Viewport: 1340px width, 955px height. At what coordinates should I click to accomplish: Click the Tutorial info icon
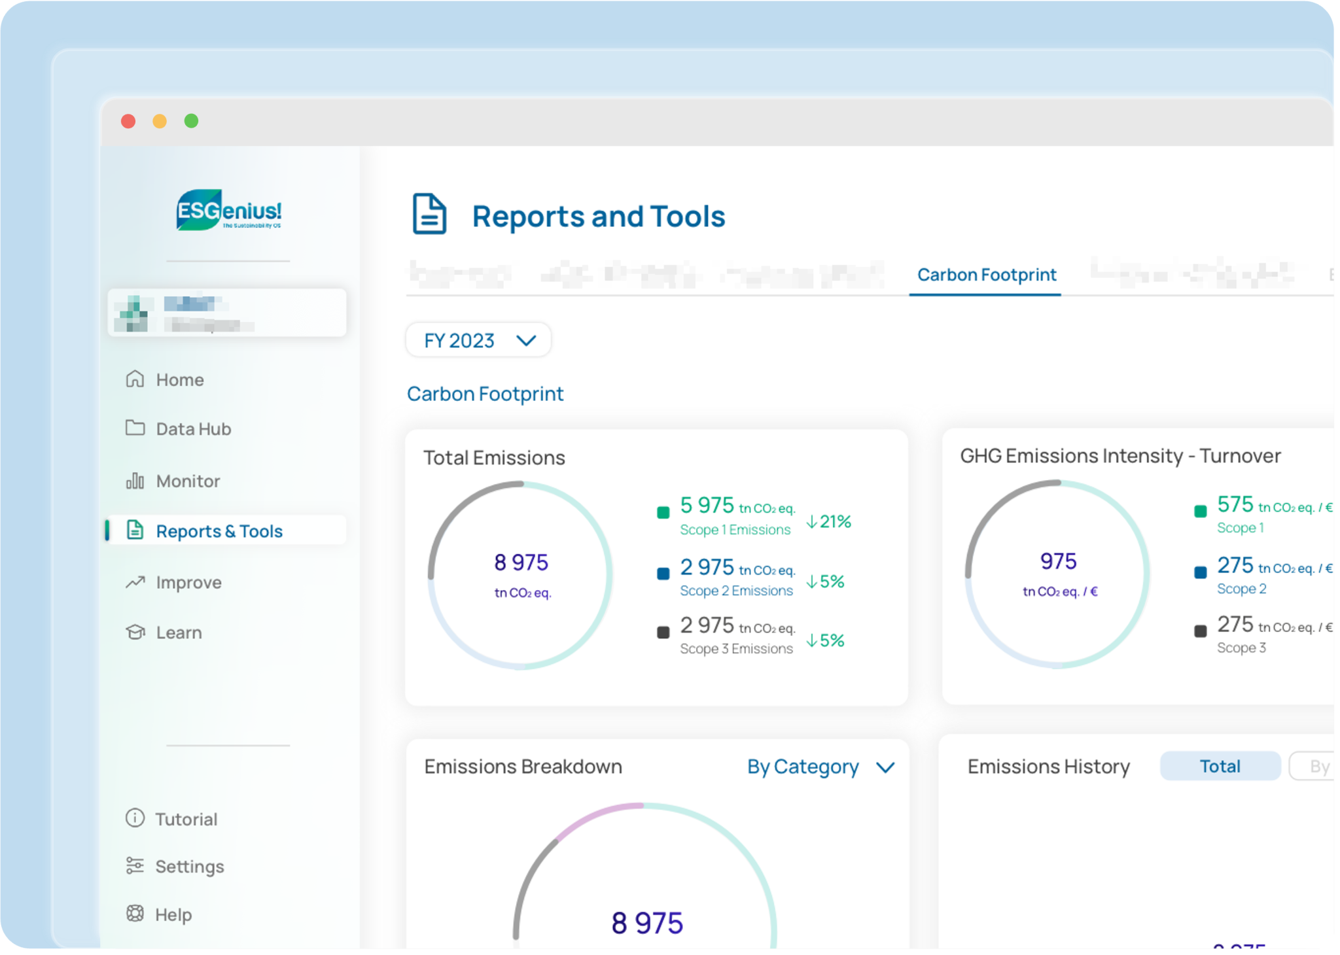(x=134, y=818)
